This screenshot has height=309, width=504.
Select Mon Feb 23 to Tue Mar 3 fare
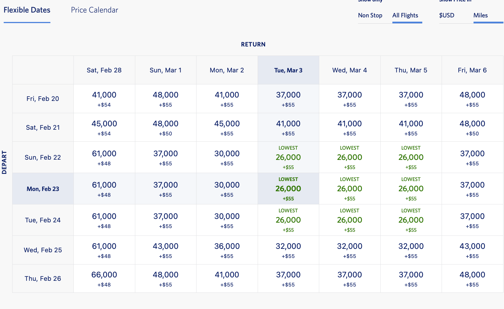click(288, 189)
